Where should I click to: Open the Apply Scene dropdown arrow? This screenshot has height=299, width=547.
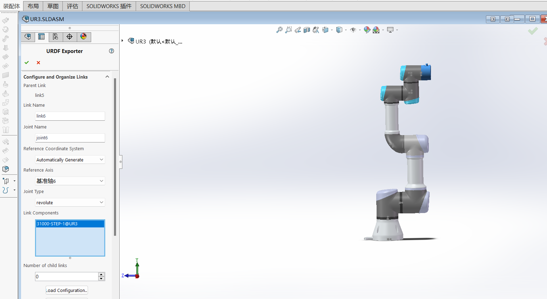(383, 30)
